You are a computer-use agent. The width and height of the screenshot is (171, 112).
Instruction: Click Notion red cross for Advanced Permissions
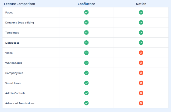[x=141, y=103]
